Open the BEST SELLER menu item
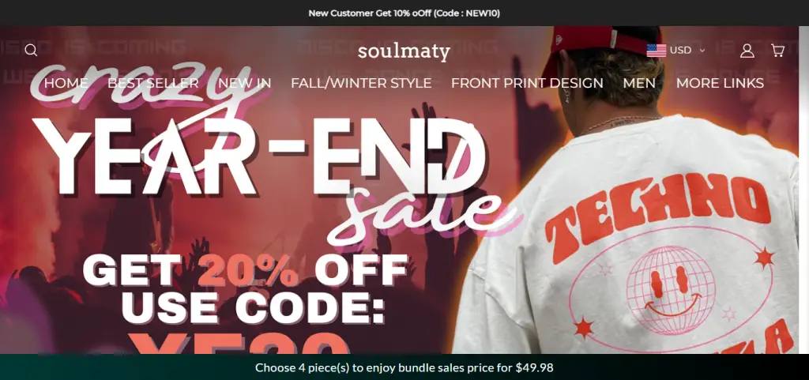 click(x=153, y=83)
